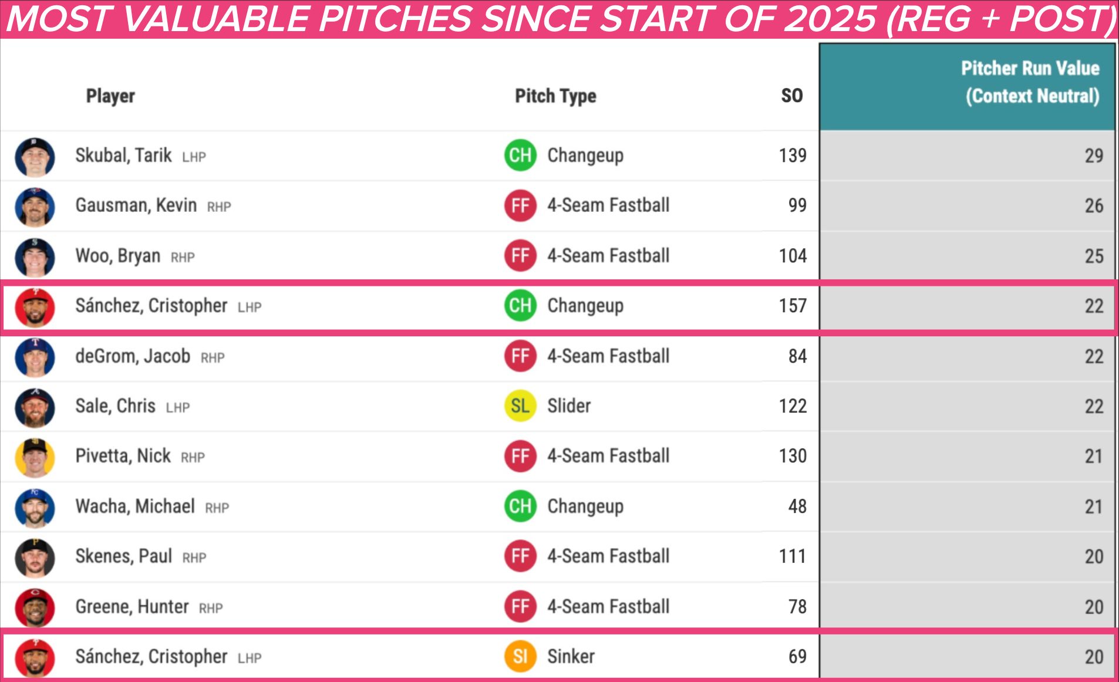The image size is (1119, 682).
Task: Sort by the Pitcher Run Value column header
Action: pos(1030,82)
